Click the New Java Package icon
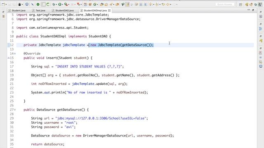The image size is (264, 148). (85, 5)
